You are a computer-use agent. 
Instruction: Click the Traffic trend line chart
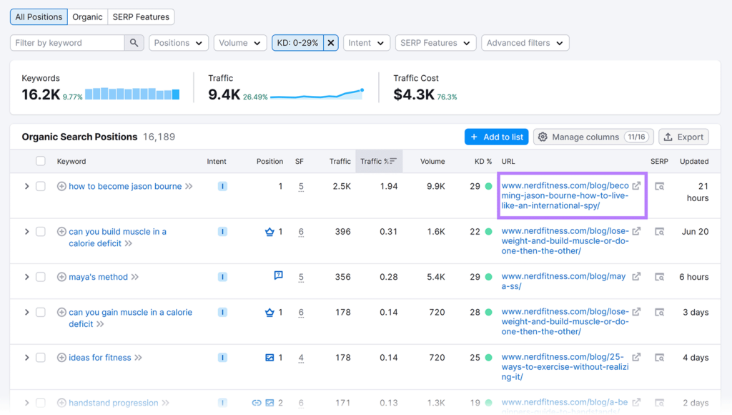[317, 94]
